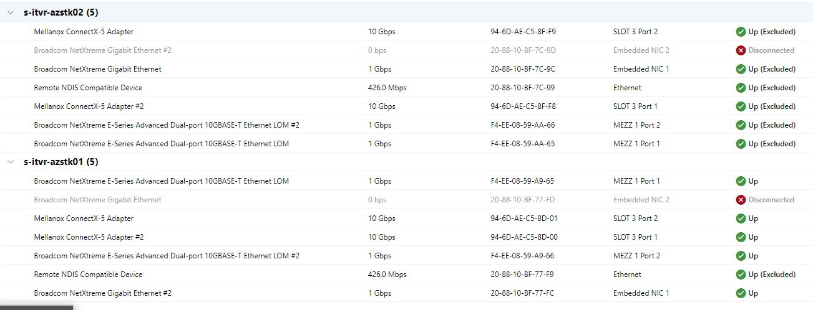Click the green Up icon for MAC 20-88-10-BF-77-FC
This screenshot has width=813, height=310.
[x=741, y=293]
